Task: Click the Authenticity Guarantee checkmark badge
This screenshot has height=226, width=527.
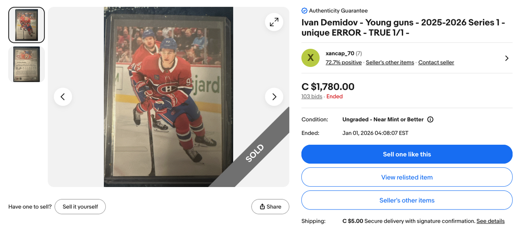Action: coord(304,11)
